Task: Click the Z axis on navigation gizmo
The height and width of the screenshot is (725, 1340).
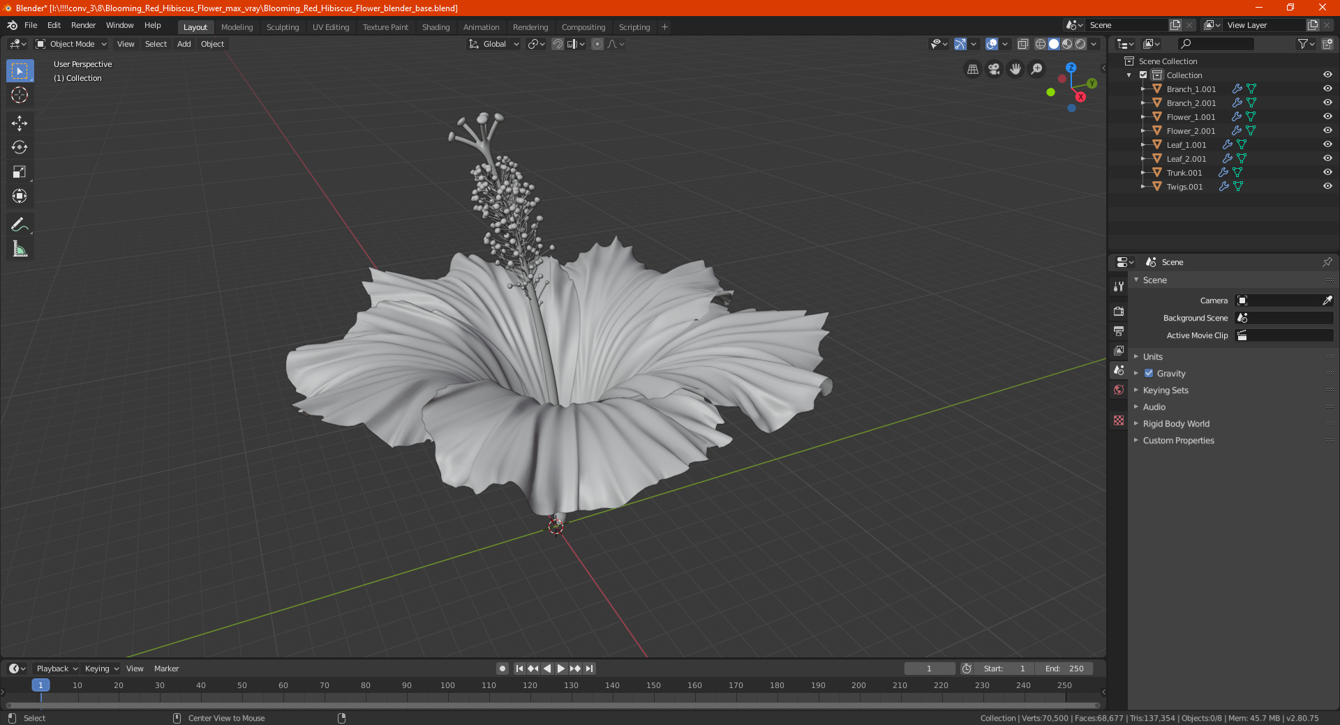Action: [x=1071, y=68]
